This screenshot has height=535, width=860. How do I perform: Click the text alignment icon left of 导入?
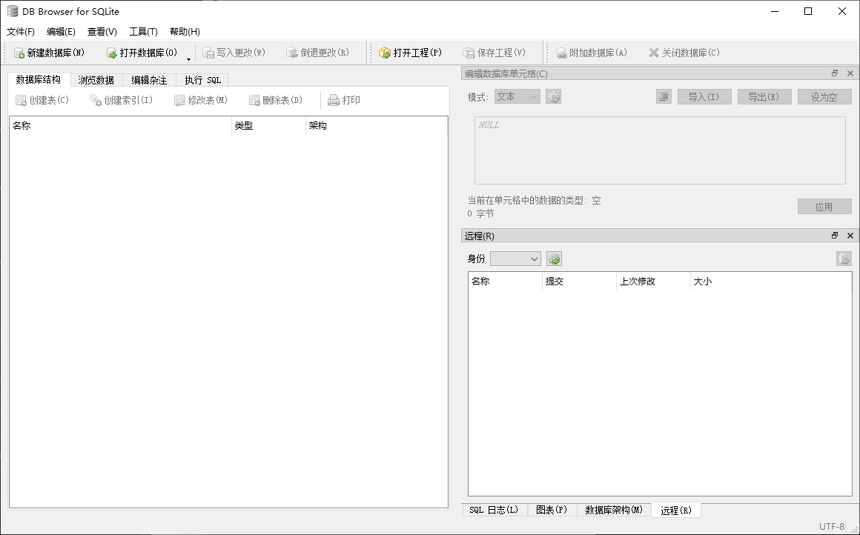click(x=664, y=97)
